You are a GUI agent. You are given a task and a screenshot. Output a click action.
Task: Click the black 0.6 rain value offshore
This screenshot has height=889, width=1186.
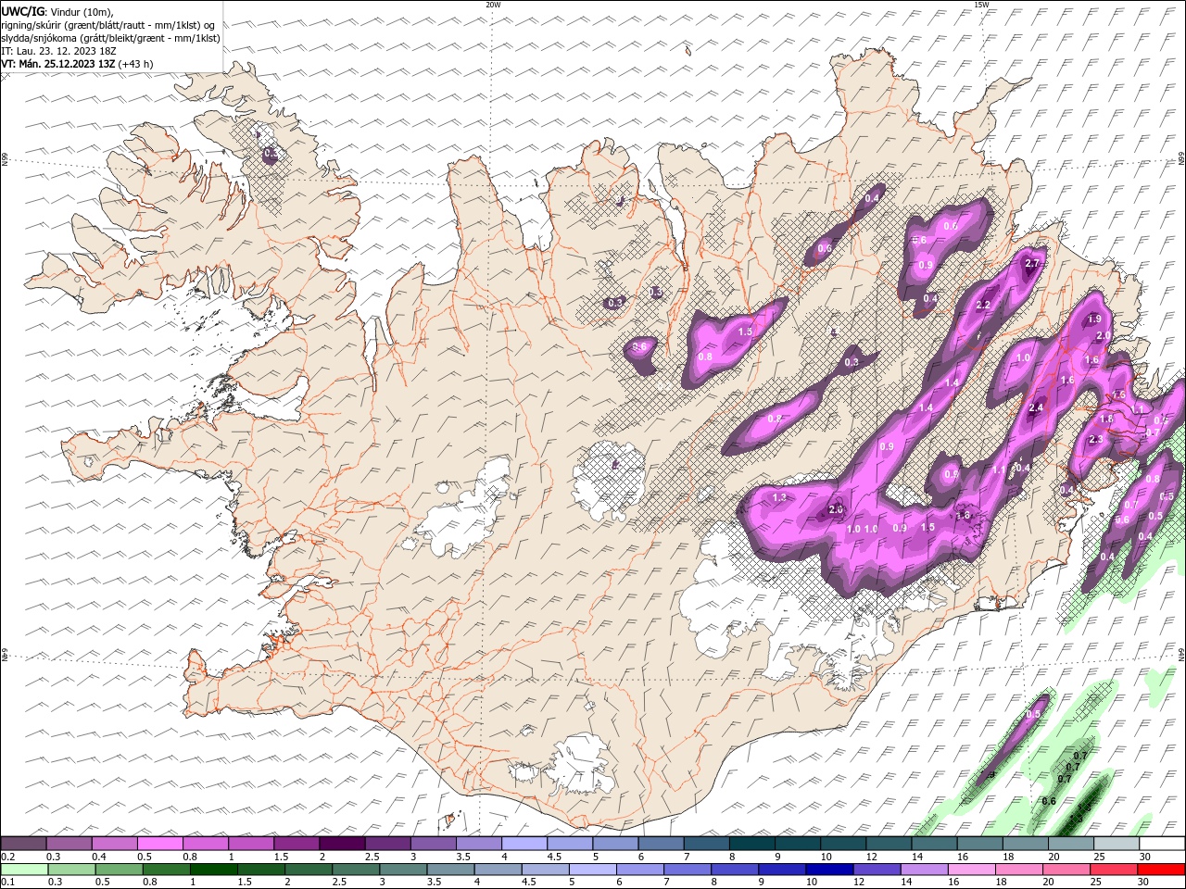point(1049,801)
